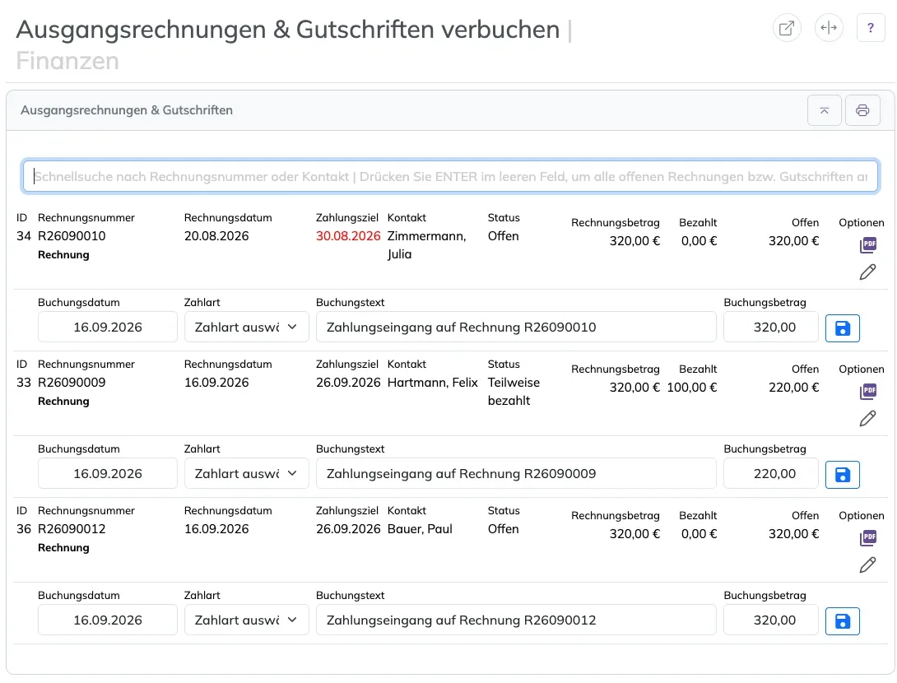Save booking for invoice R26090009
Screen dimensions: 897x683
pos(842,474)
